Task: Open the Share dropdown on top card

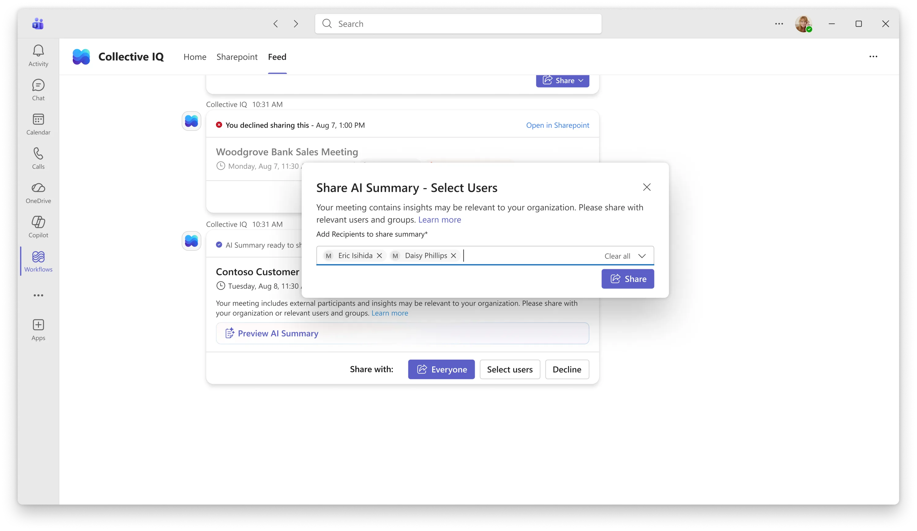Action: pos(562,80)
